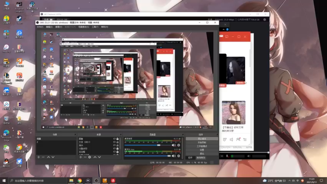Click friends icon in red music app bottom bar
The height and width of the screenshot is (184, 327).
pos(238,139)
